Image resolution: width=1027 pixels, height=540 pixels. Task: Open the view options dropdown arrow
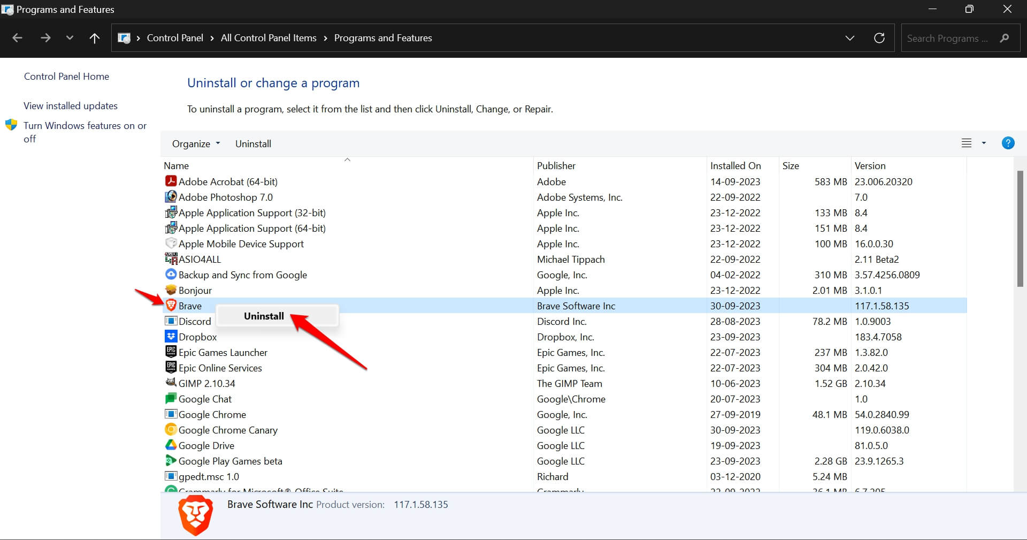(x=984, y=143)
